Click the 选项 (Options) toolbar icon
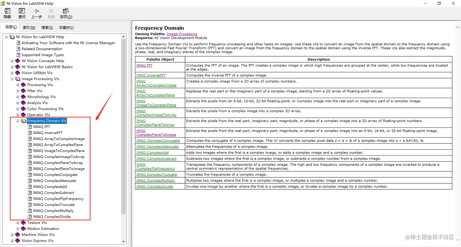This screenshot has width=461, height=247. point(66,11)
